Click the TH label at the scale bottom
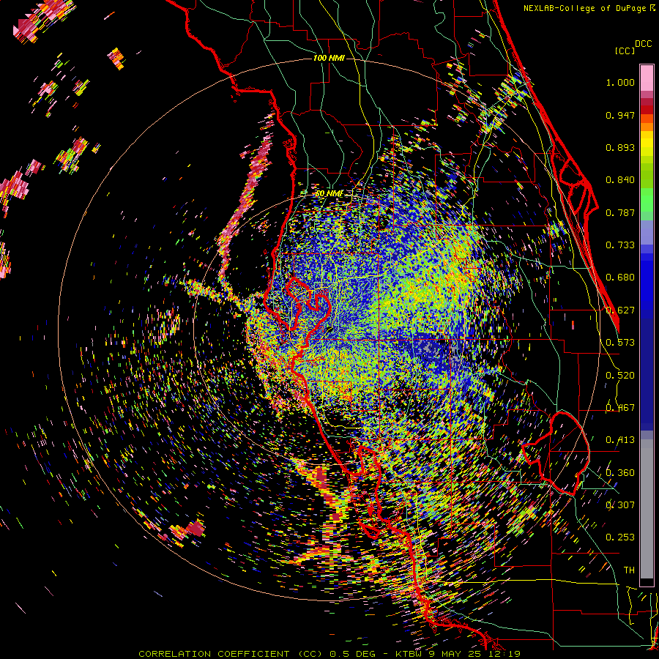This screenshot has height=659, width=659. click(629, 570)
